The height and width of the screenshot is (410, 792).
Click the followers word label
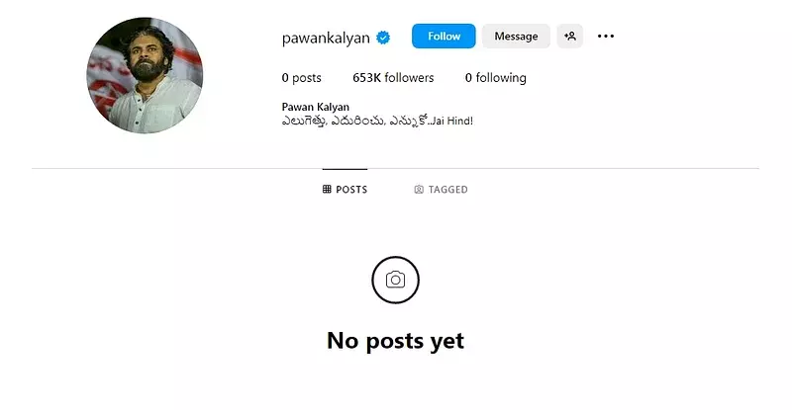tap(409, 78)
